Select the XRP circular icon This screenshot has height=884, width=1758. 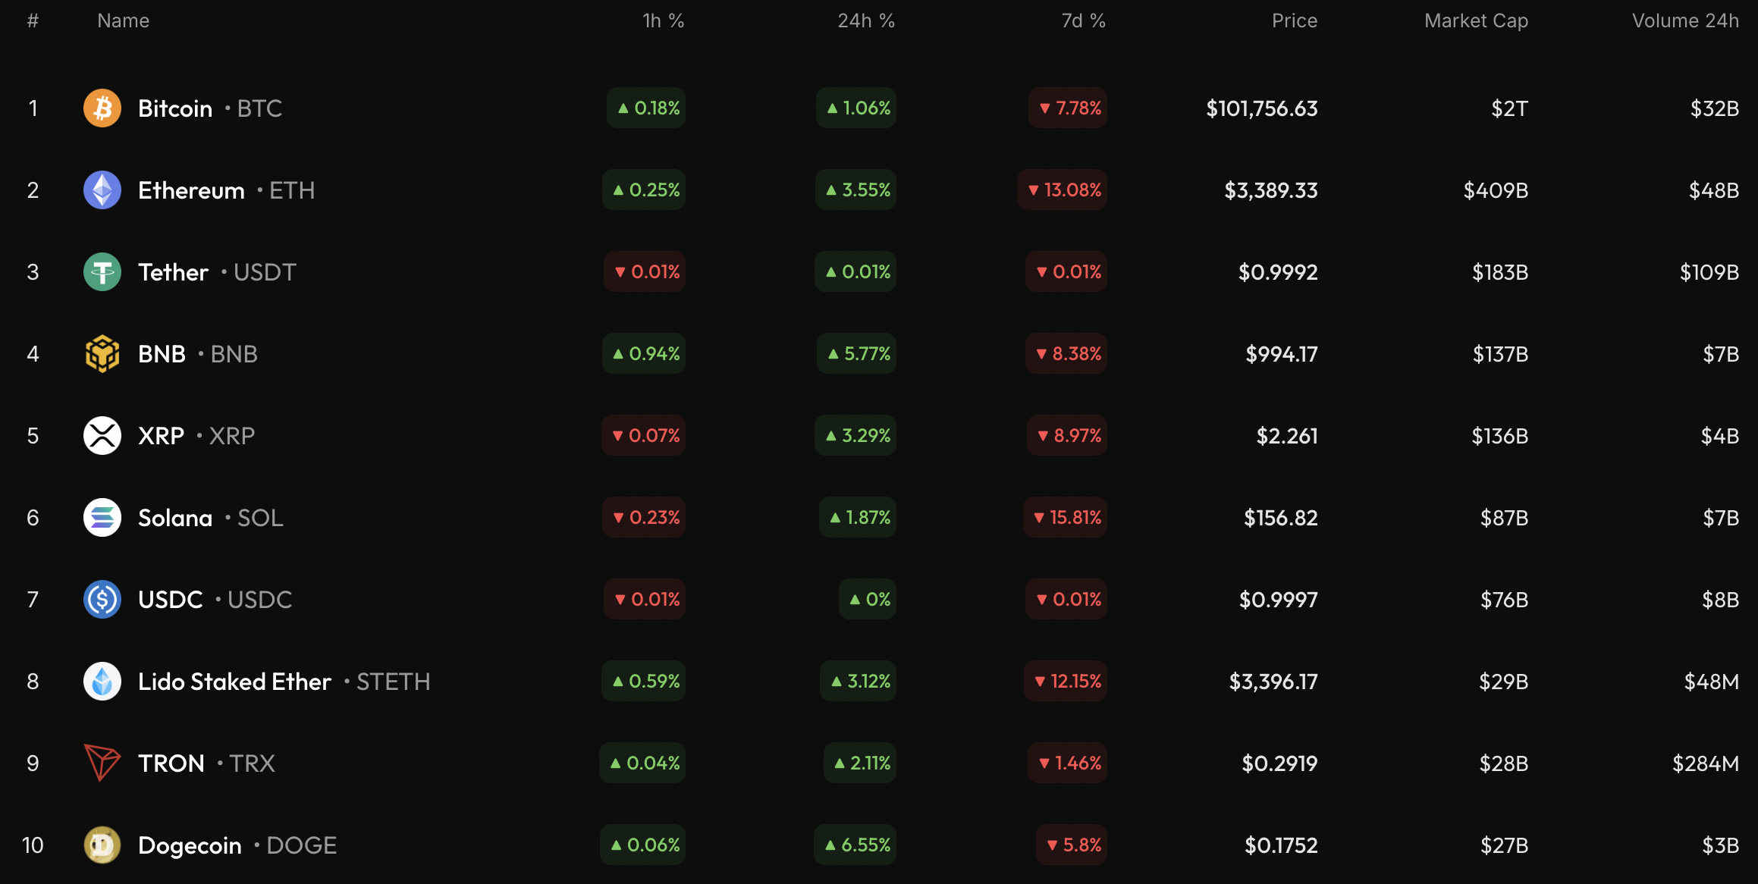point(102,435)
